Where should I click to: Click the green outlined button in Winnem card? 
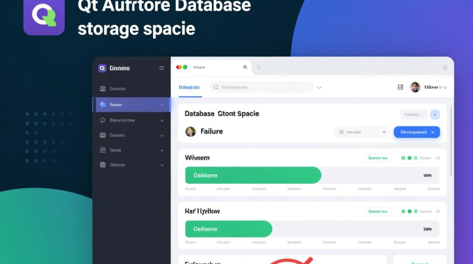coord(378,158)
